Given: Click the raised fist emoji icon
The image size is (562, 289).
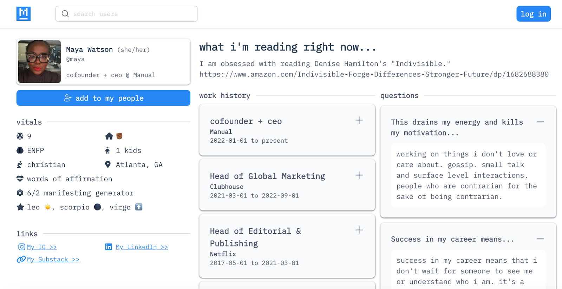Looking at the screenshot, I should (119, 136).
